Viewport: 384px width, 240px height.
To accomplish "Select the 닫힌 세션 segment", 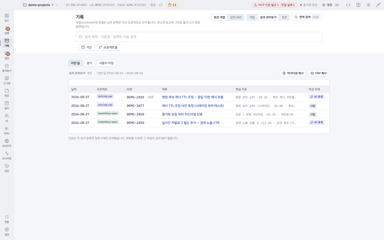I will click(x=236, y=17).
